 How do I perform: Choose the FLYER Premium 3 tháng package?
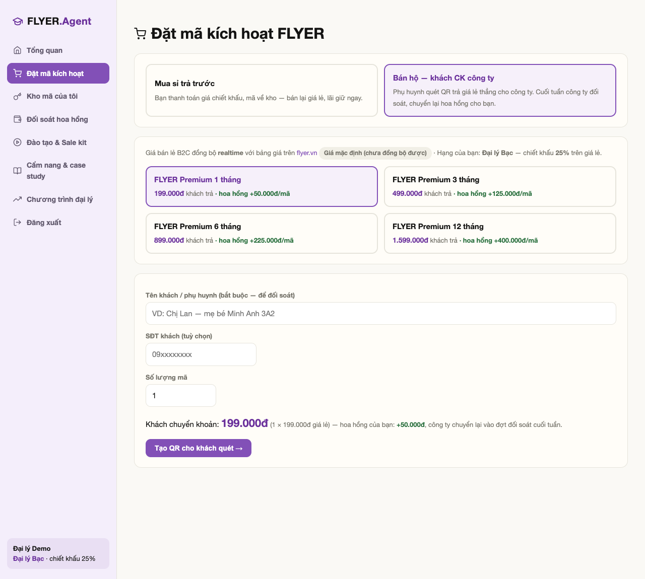pyautogui.click(x=500, y=186)
